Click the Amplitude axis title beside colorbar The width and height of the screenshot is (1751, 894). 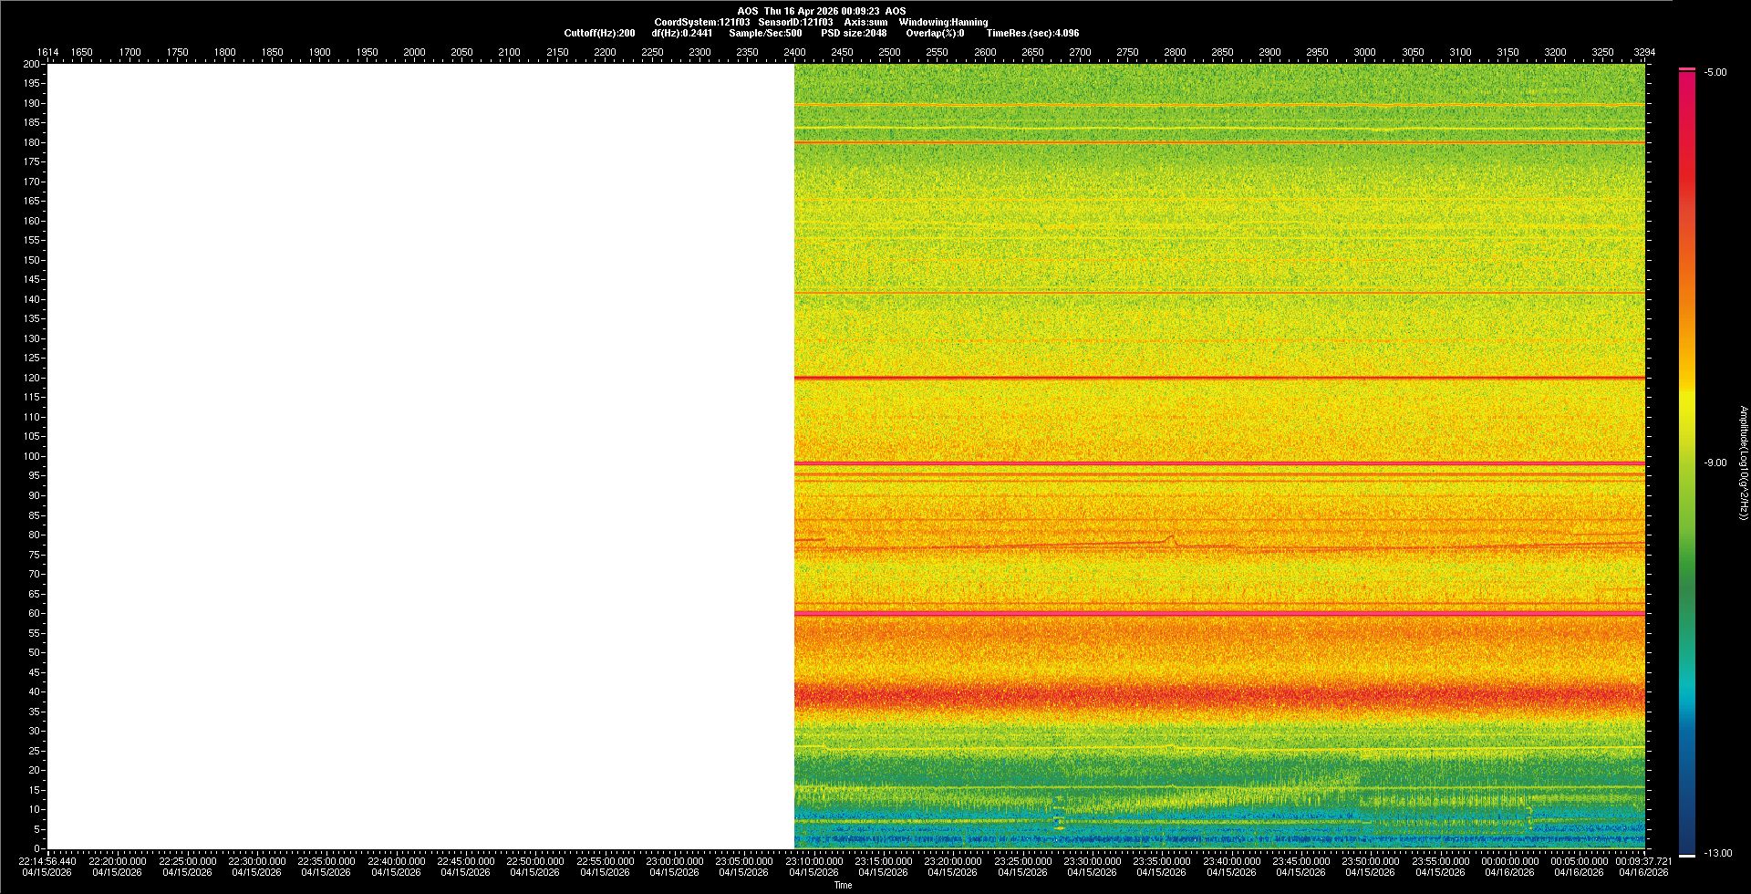[1743, 463]
